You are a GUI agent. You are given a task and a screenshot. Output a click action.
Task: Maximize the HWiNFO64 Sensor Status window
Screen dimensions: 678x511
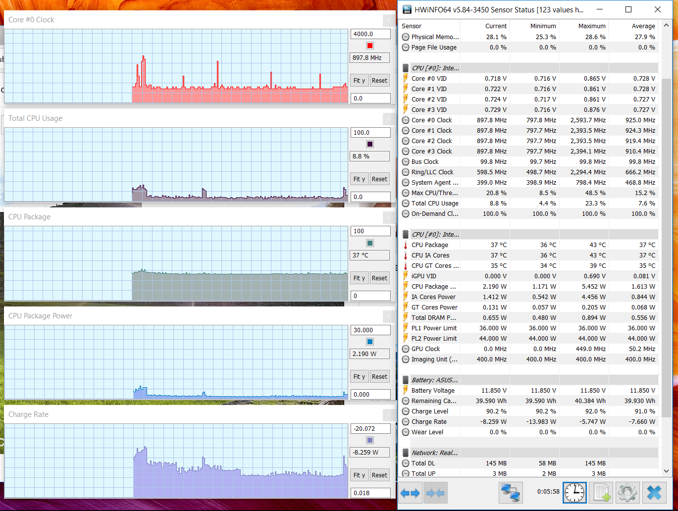point(628,9)
